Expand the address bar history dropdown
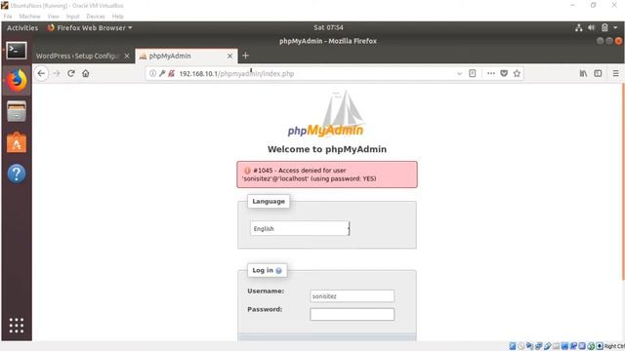 pyautogui.click(x=459, y=74)
